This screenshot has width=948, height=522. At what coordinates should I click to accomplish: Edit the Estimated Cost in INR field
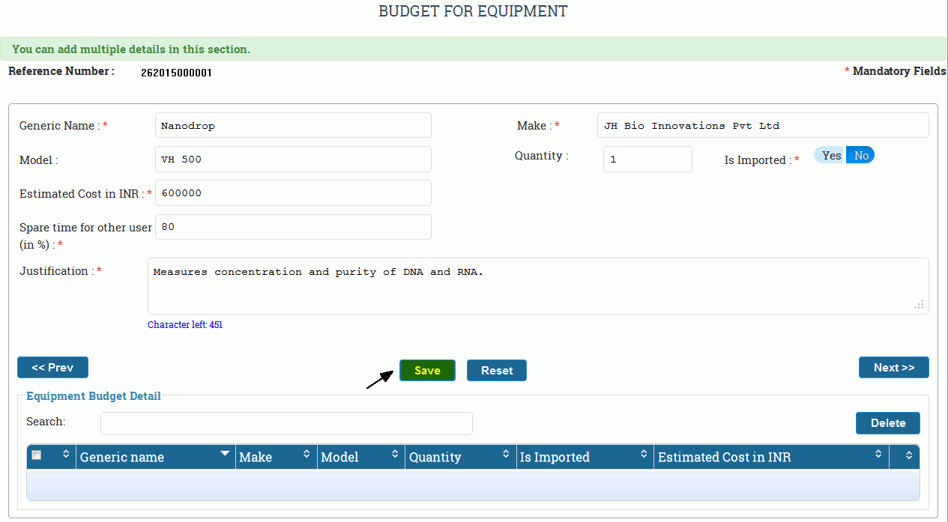293,193
